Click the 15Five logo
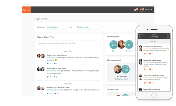 26,10
